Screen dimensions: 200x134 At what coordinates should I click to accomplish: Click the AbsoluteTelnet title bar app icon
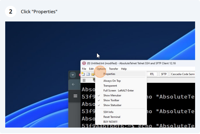[x=84, y=63]
